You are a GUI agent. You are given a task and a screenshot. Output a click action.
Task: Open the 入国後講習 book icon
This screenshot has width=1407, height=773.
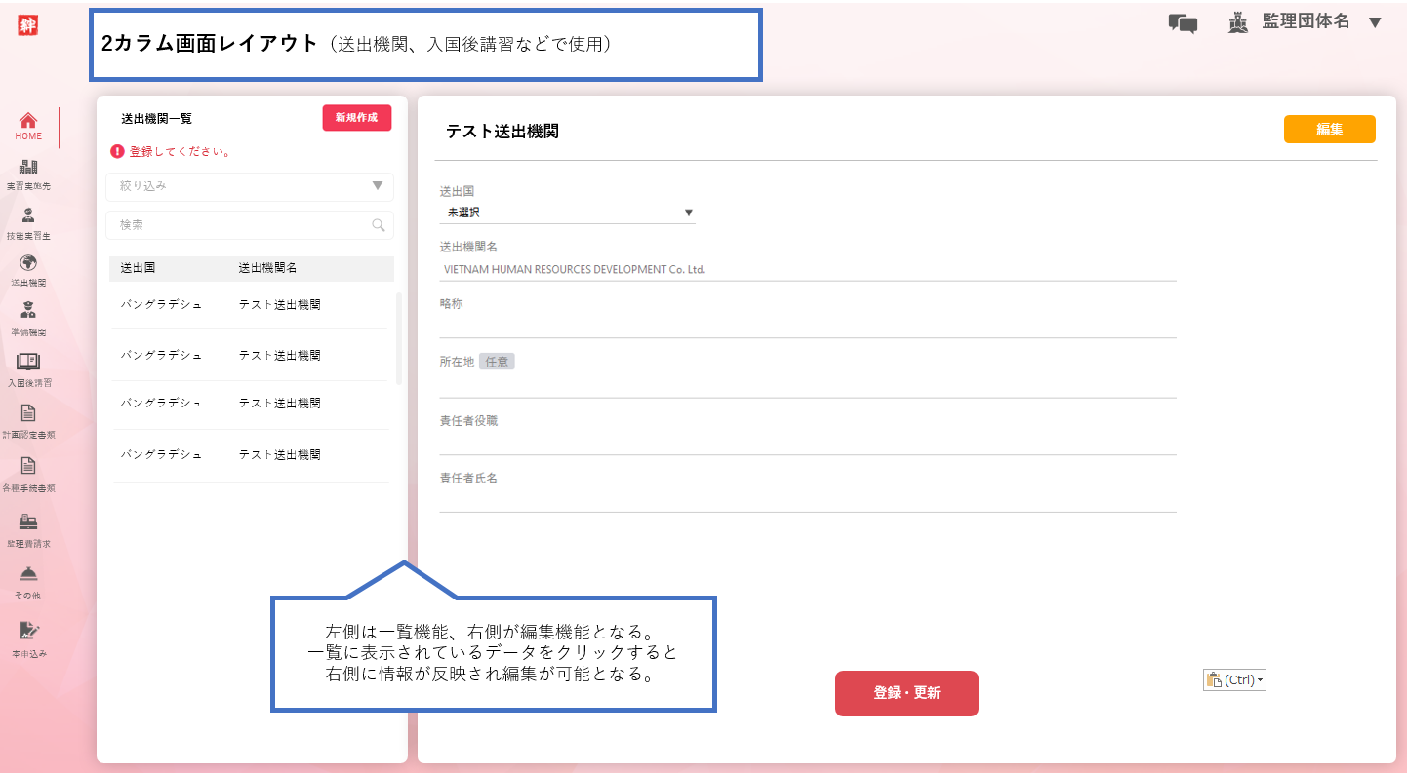coord(28,362)
